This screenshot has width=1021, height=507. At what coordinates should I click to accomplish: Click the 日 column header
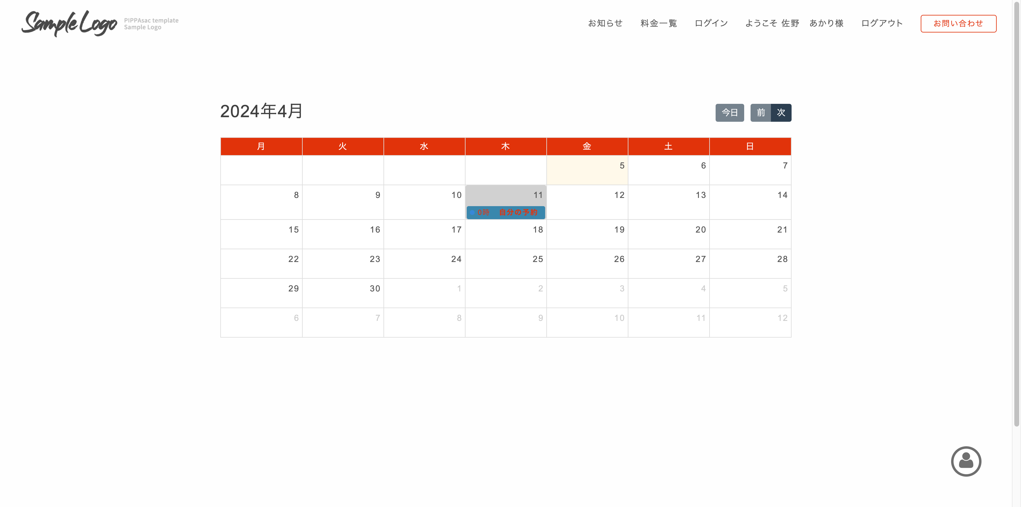[750, 146]
